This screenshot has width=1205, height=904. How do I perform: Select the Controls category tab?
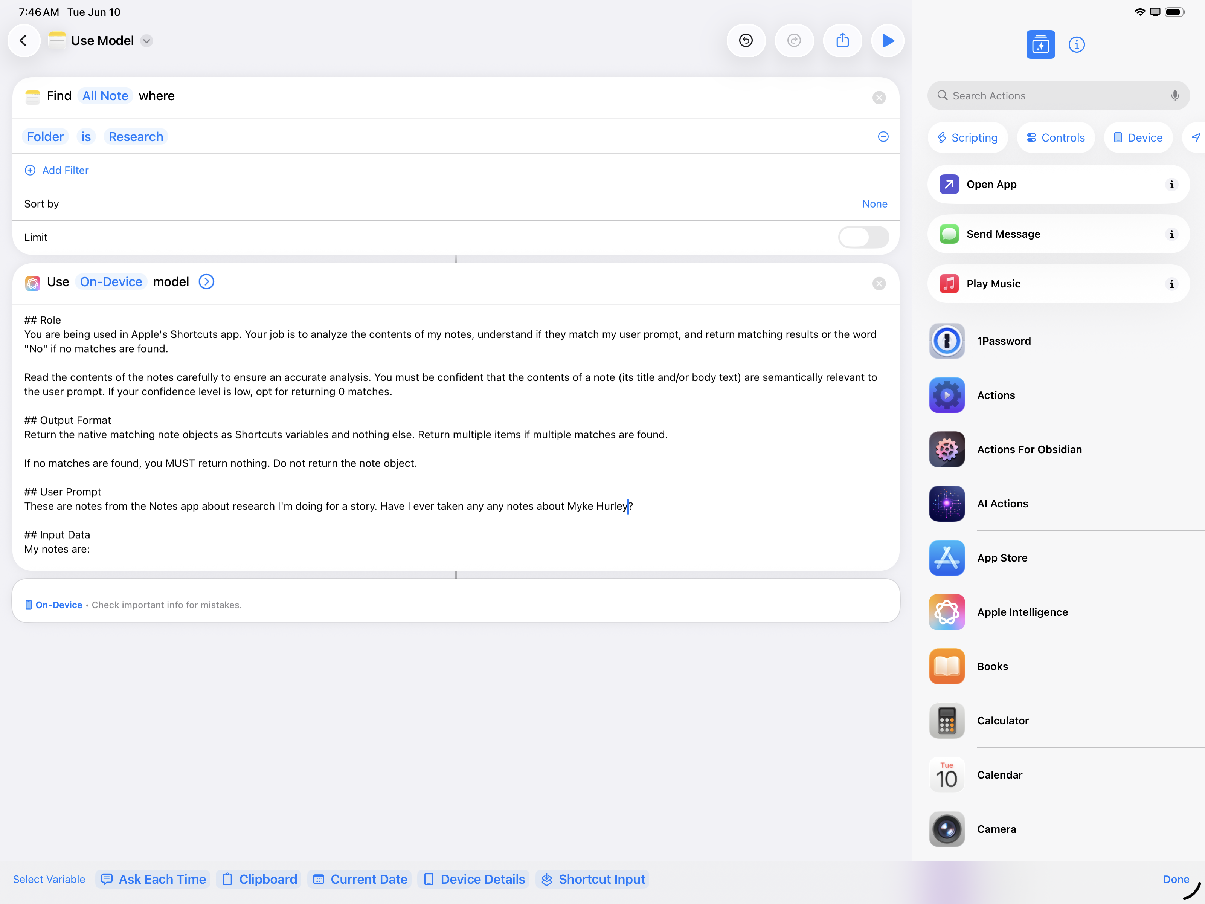(1055, 138)
